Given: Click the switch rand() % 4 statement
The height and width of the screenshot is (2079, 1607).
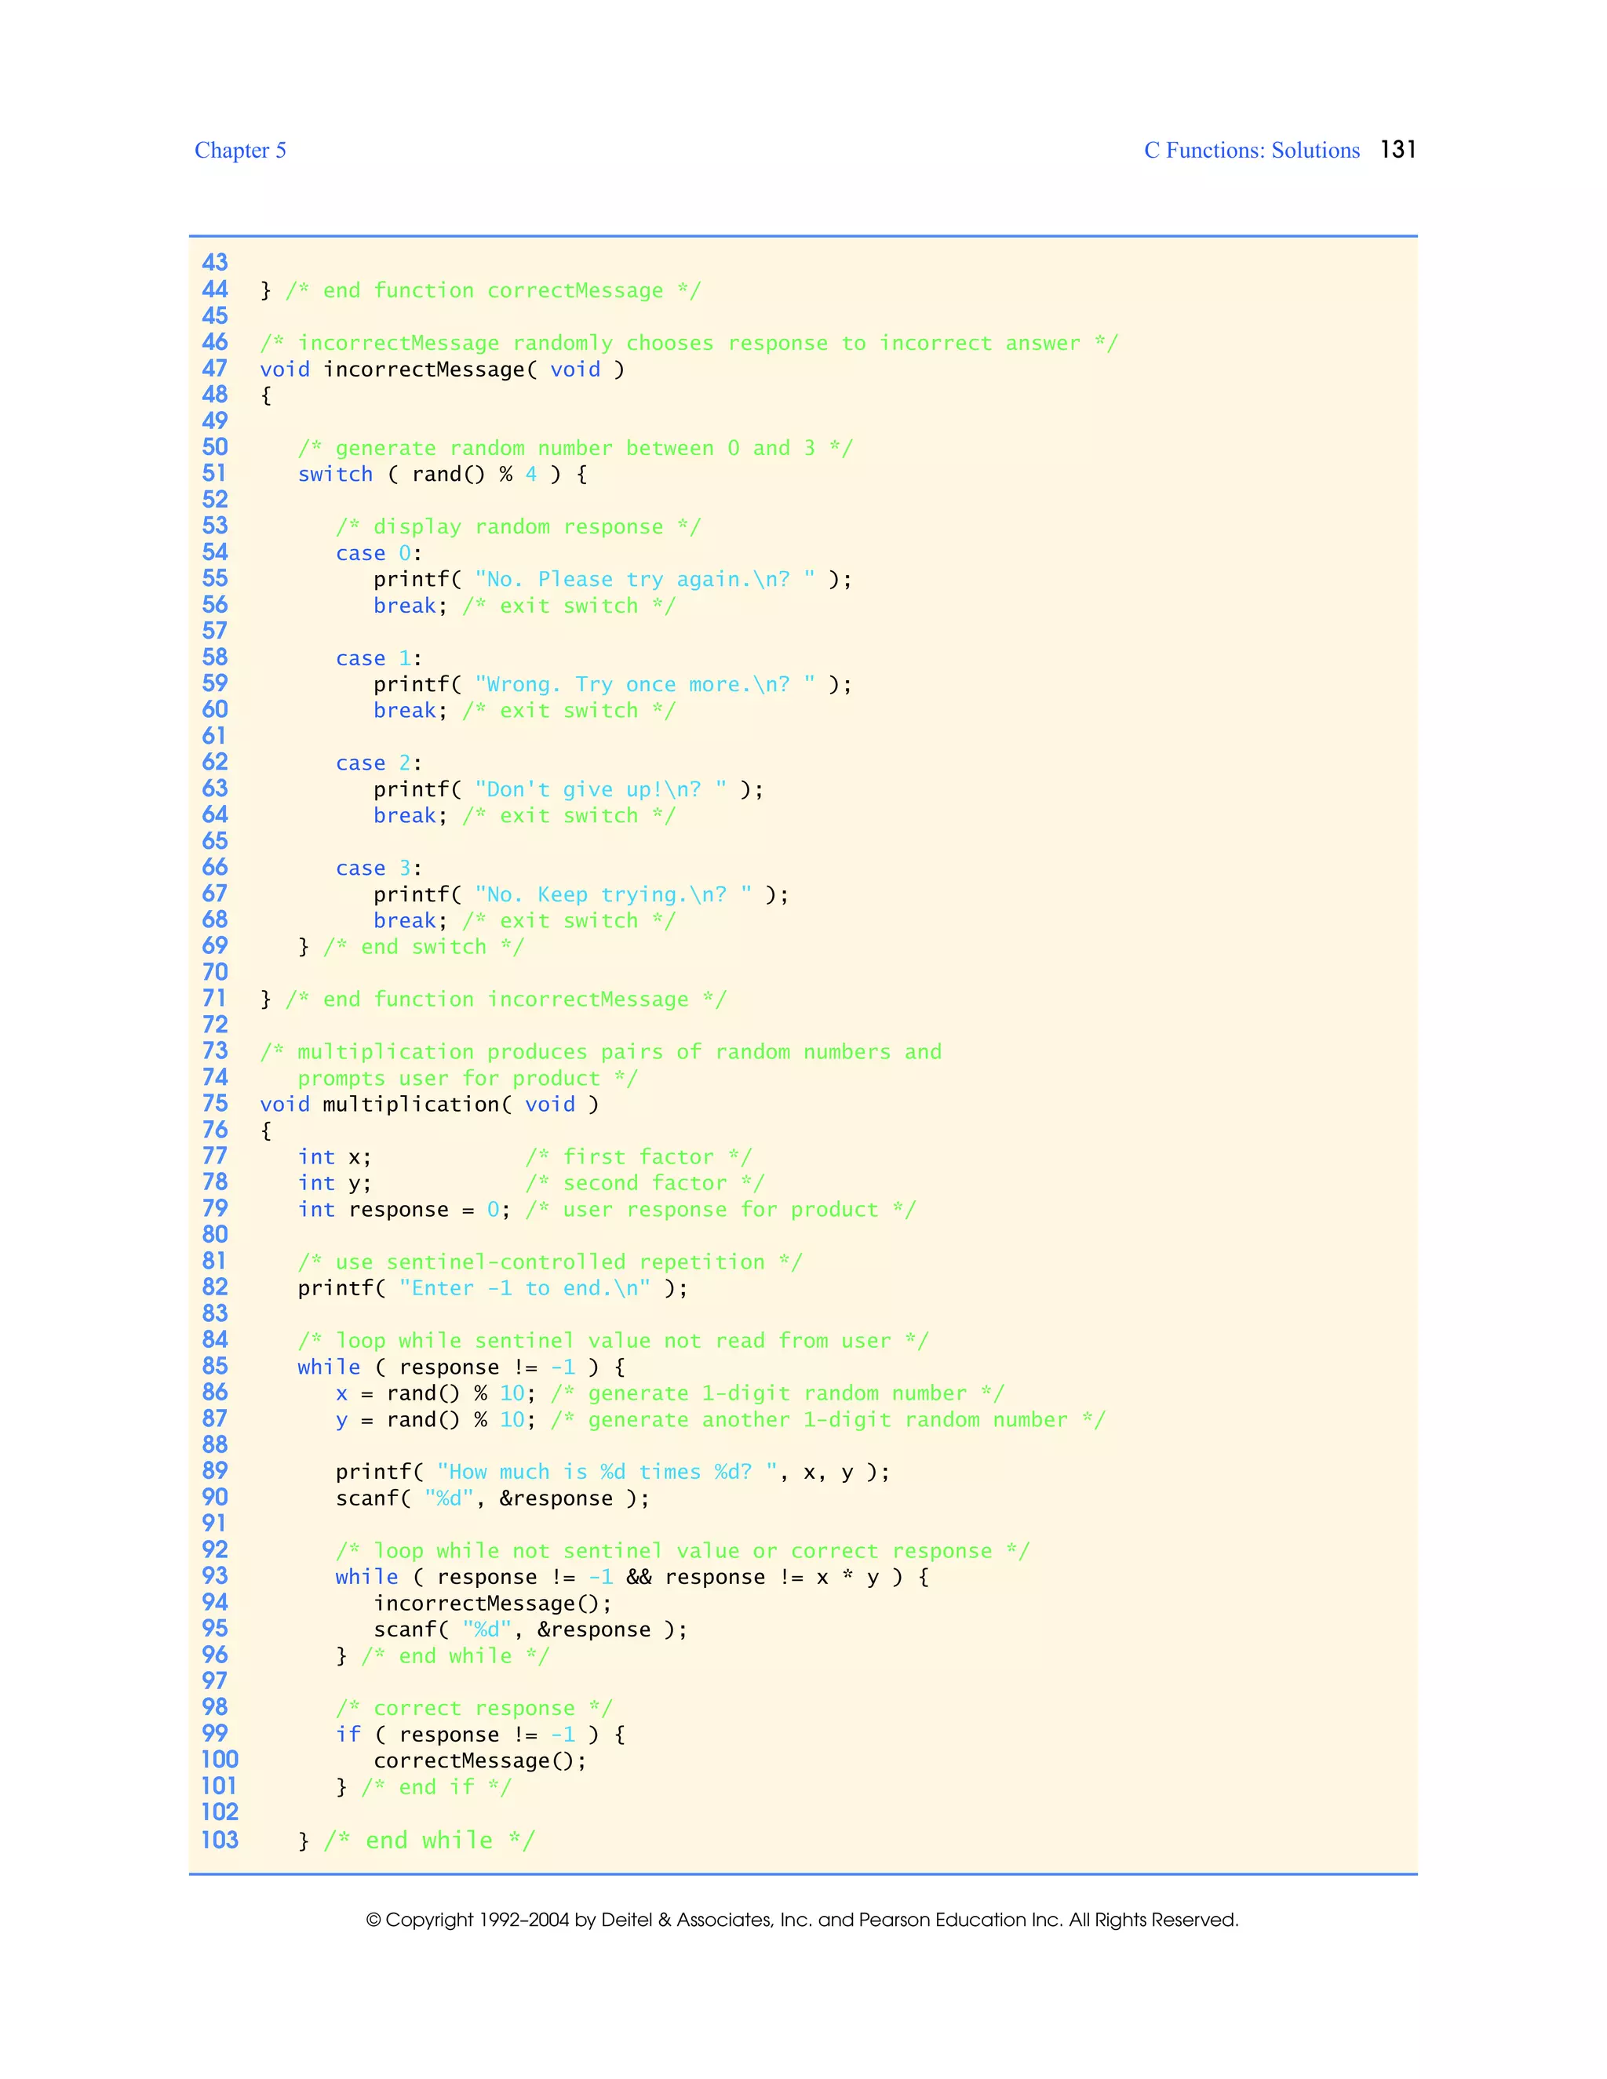Looking at the screenshot, I should [442, 474].
